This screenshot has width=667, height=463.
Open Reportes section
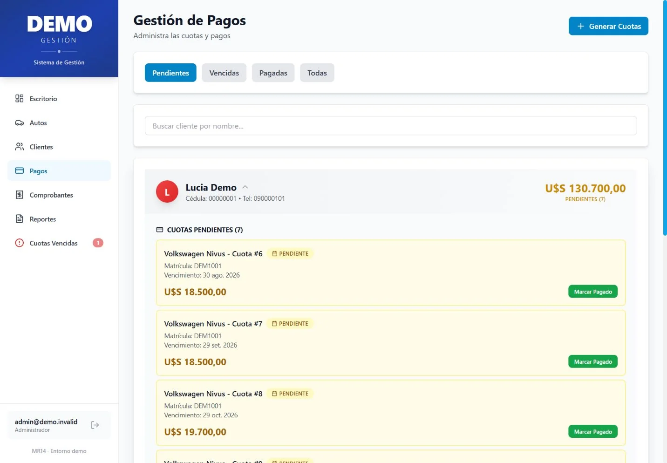point(59,219)
